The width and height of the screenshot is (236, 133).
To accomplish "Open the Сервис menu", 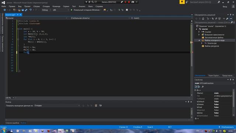I will pos(66,6).
